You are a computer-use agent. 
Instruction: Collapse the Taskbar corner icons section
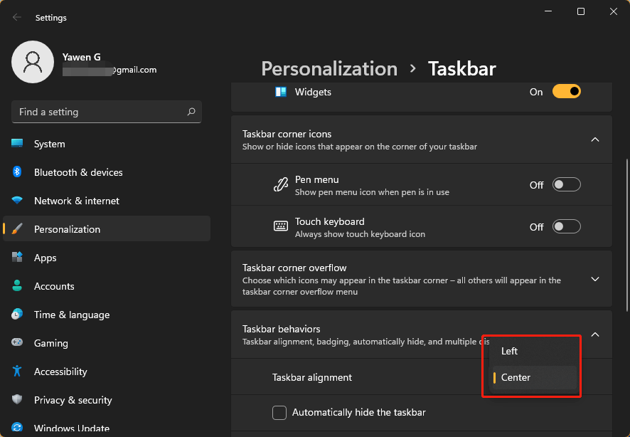pyautogui.click(x=595, y=139)
